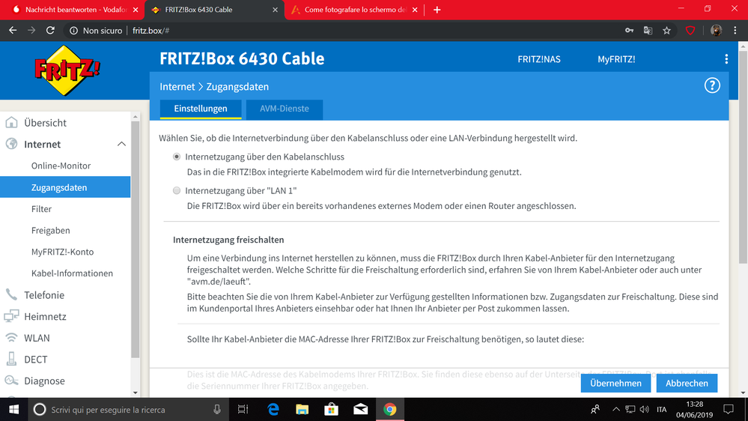Open Mail app from taskbar
The image size is (748, 421).
[x=361, y=410]
